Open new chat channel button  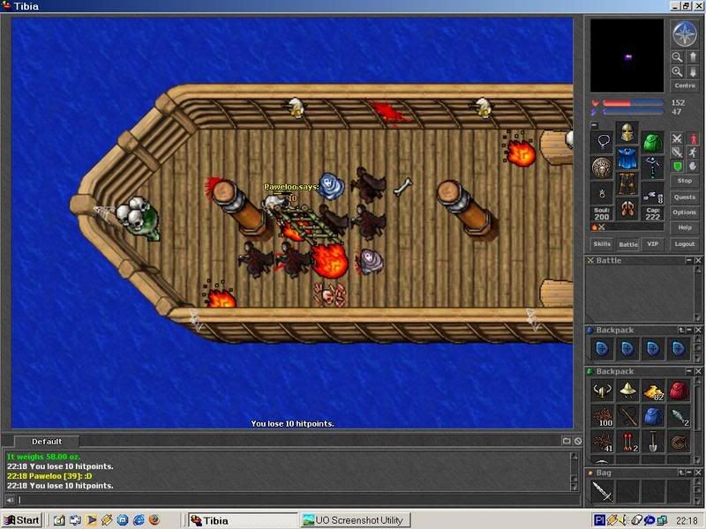tap(567, 442)
